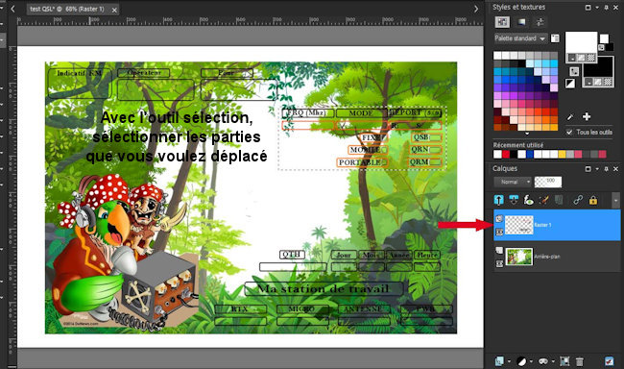Maximize the Styles et textures panel
The image size is (624, 369).
(x=588, y=8)
